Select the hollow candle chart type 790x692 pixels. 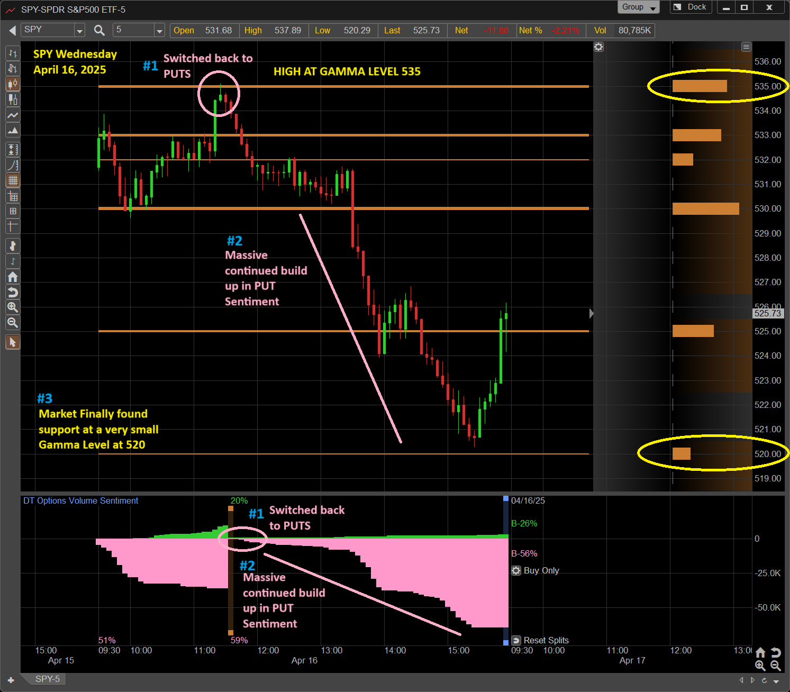[x=13, y=69]
